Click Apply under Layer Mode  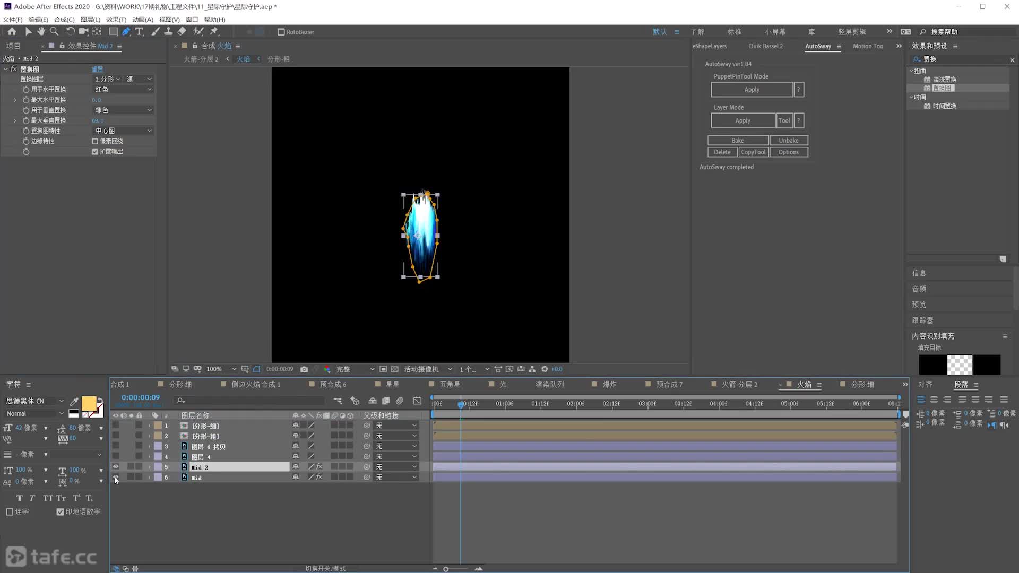pyautogui.click(x=742, y=120)
